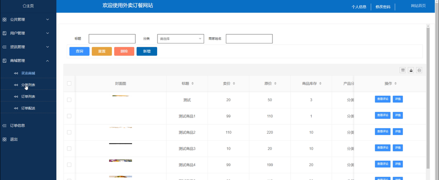Check the row checkbox for 测试商品4
The height and width of the screenshot is (180, 439).
click(69, 165)
